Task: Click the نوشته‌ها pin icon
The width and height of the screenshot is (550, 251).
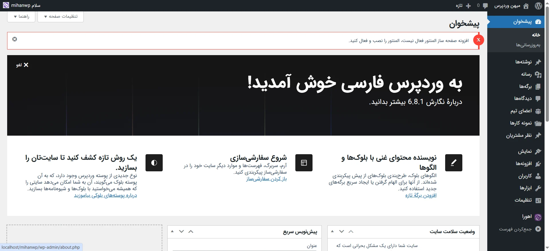Action: click(x=538, y=62)
